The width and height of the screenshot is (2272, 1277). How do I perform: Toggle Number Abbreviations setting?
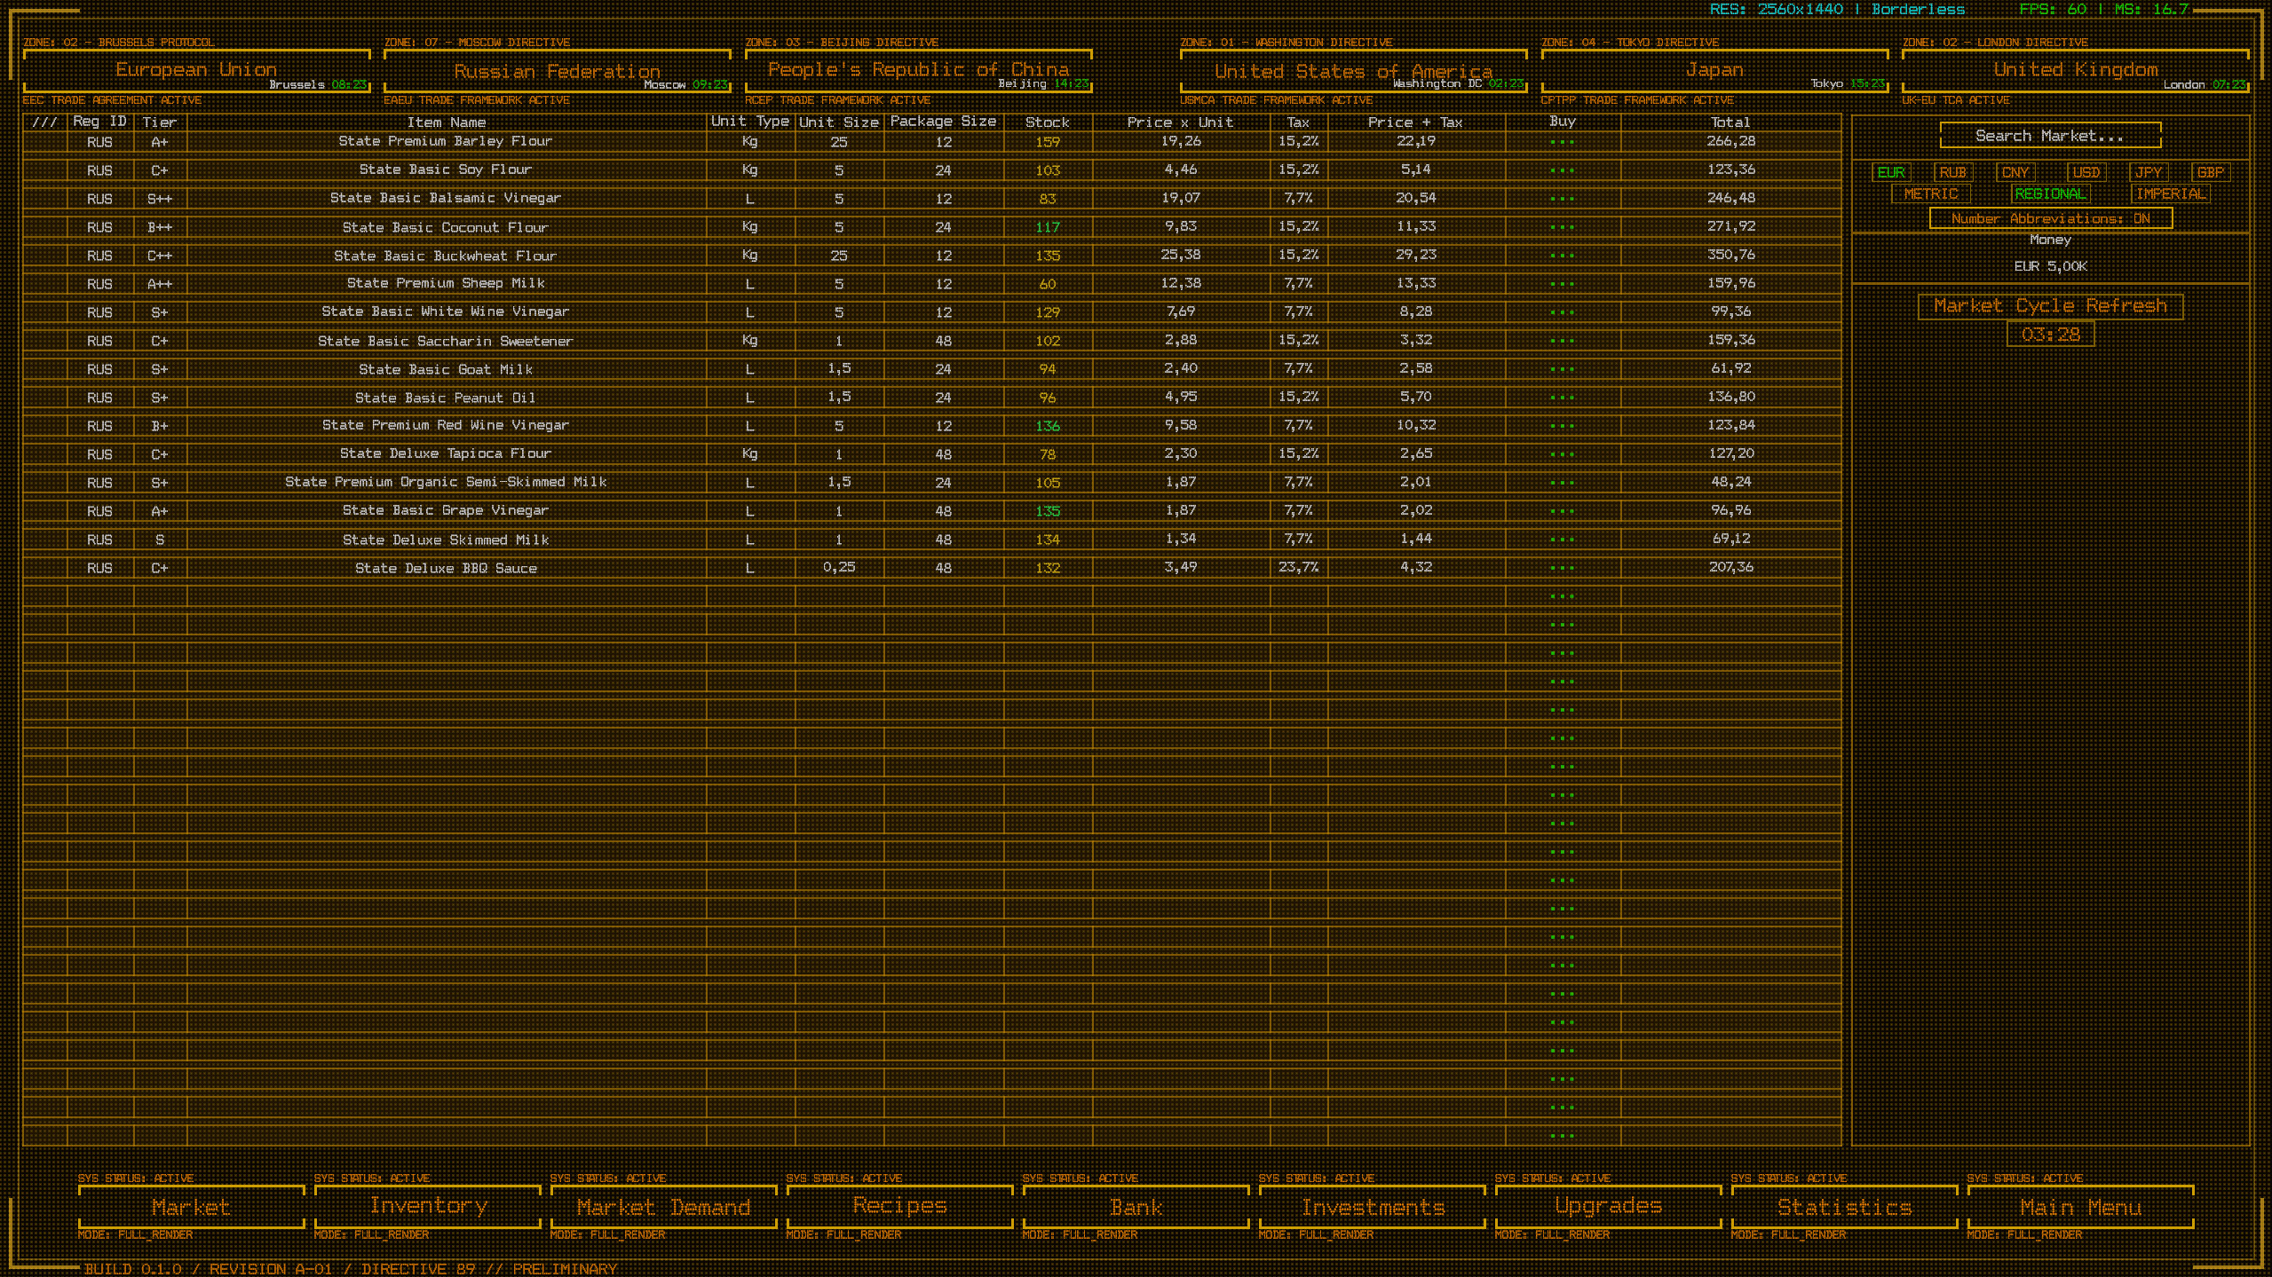(x=2050, y=218)
